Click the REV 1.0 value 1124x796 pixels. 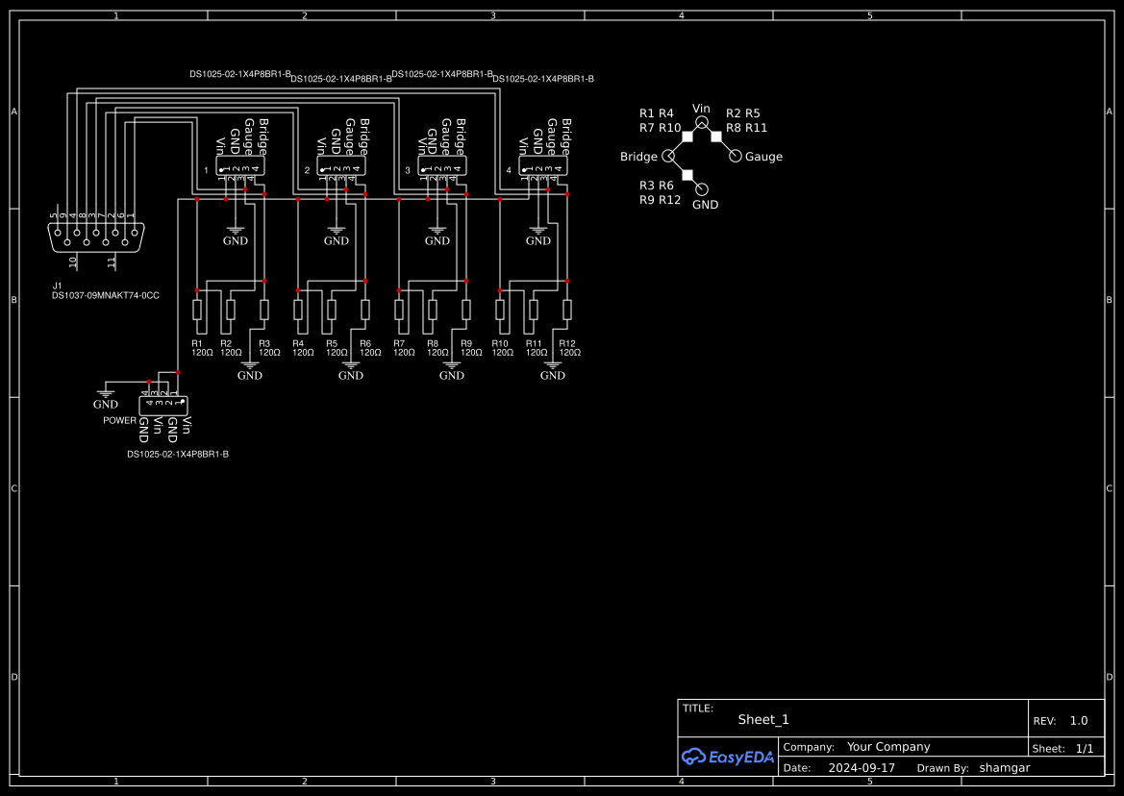tap(1078, 719)
